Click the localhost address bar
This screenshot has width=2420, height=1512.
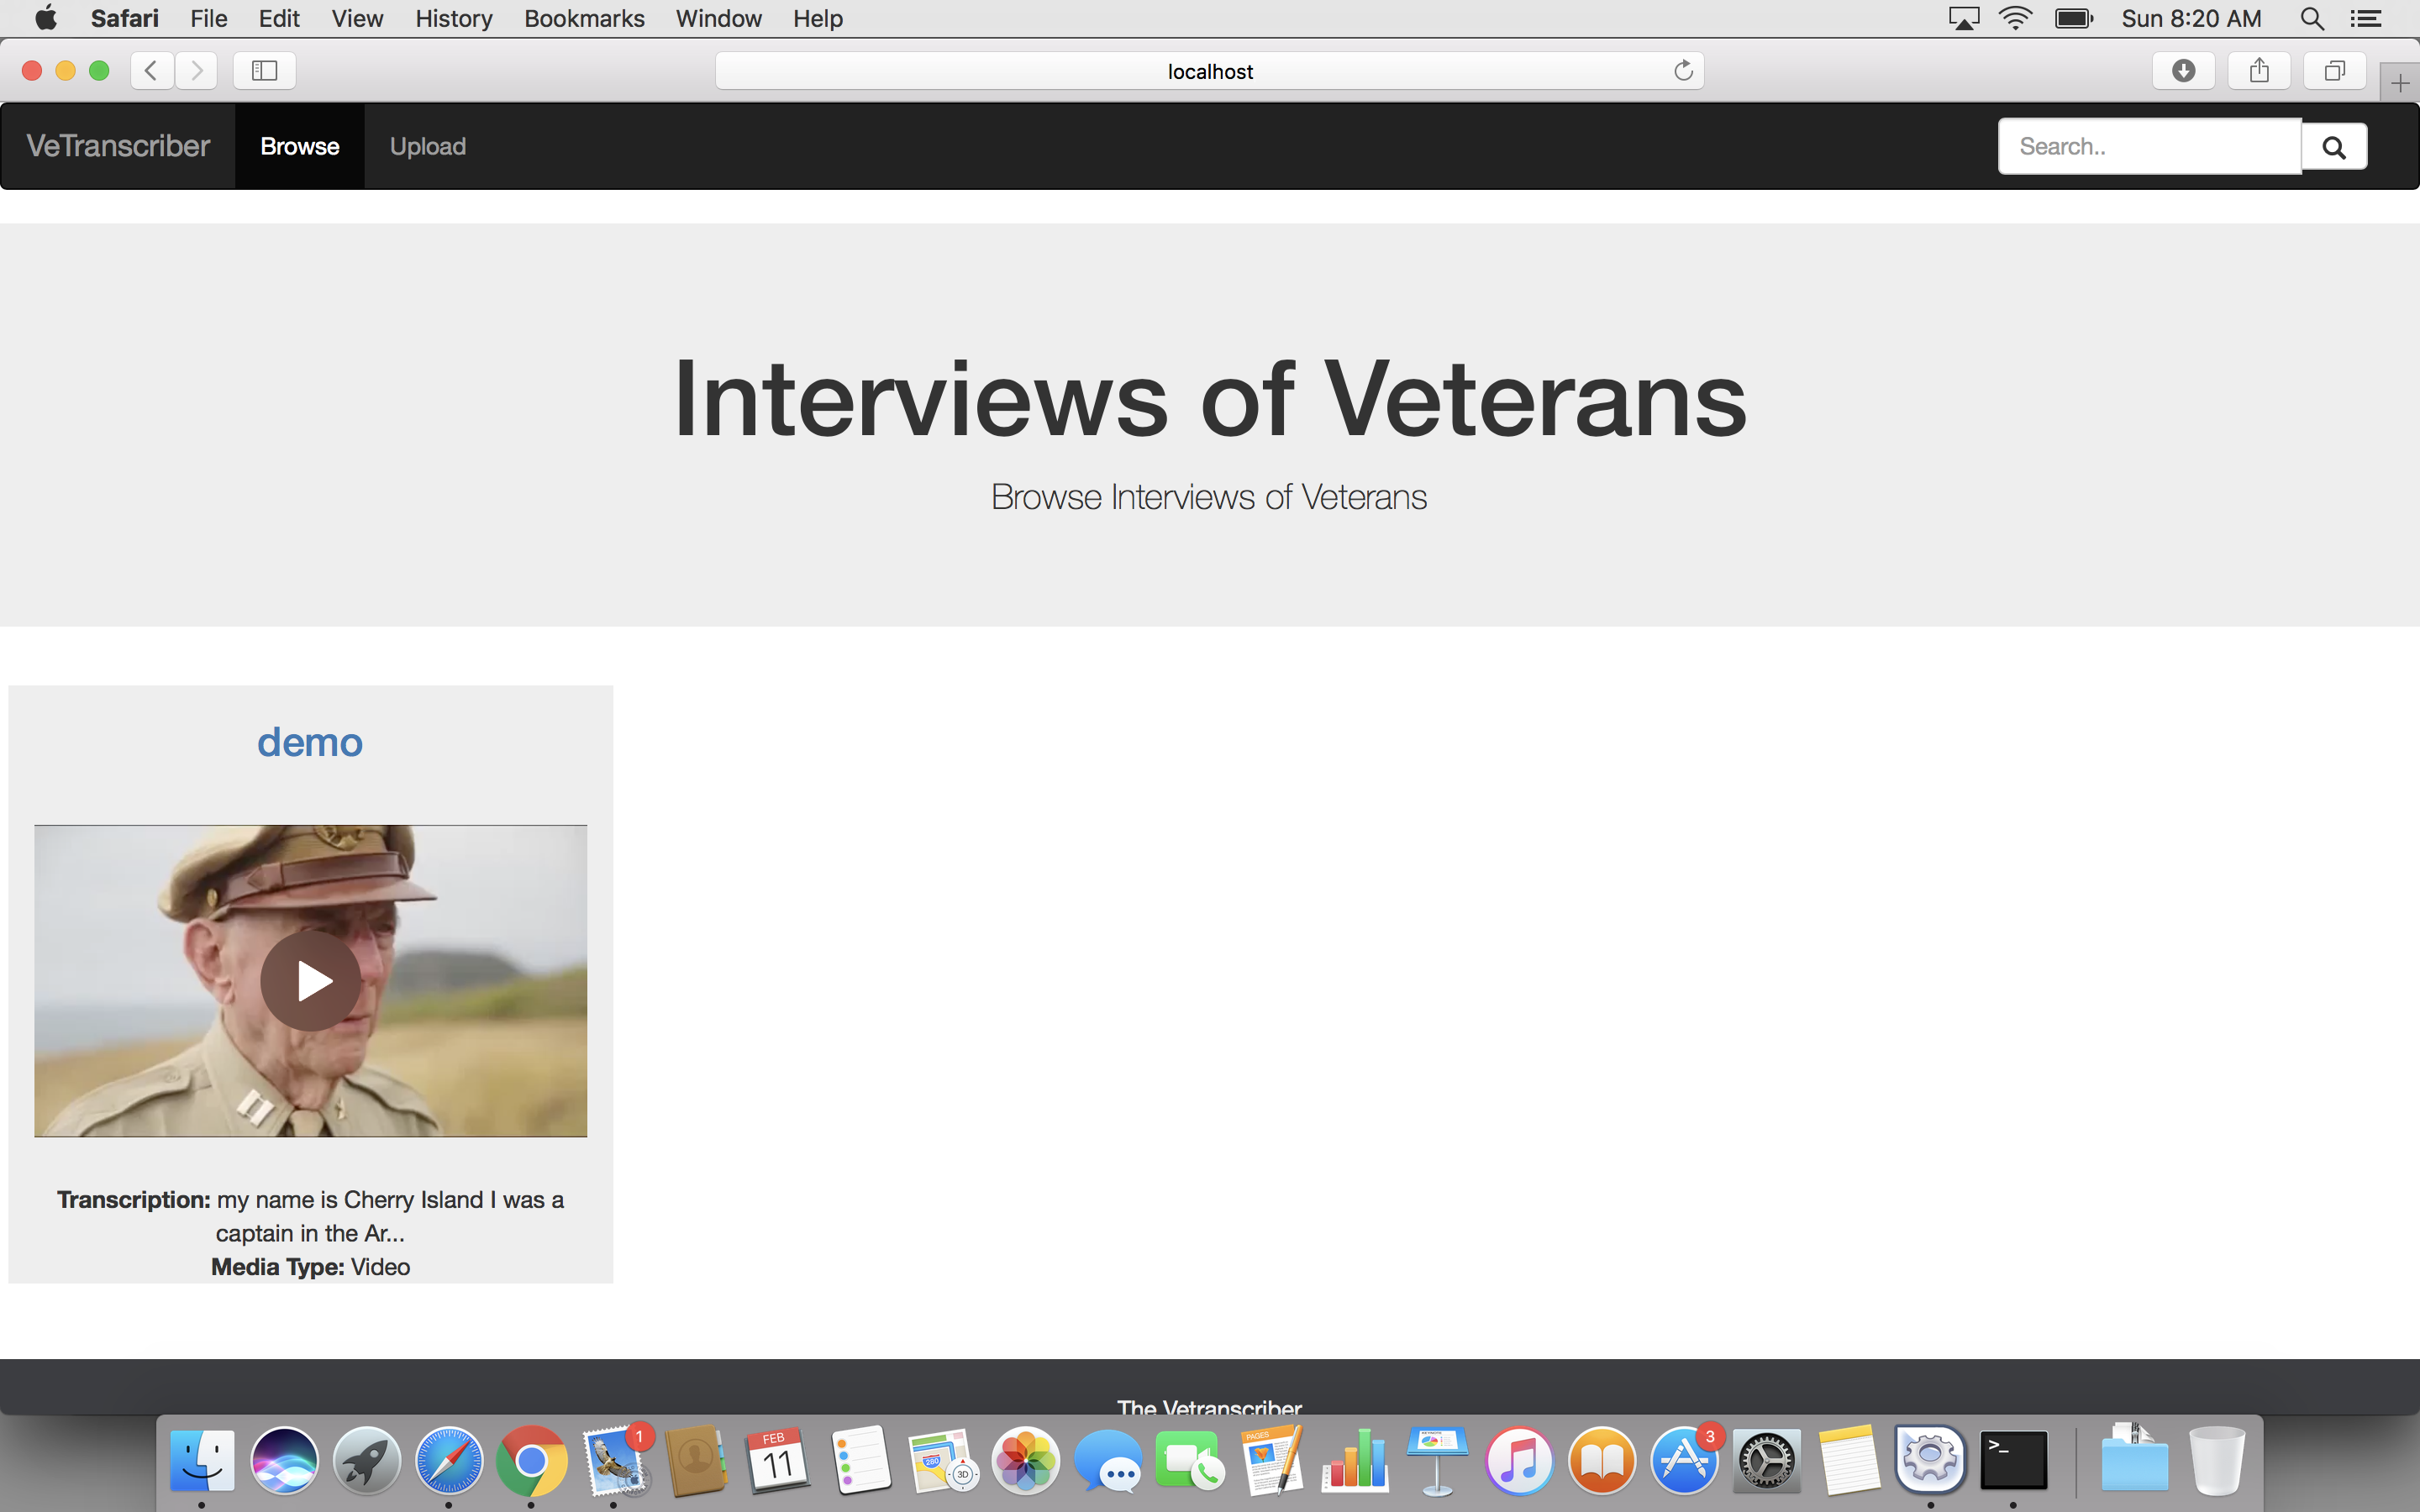click(x=1209, y=71)
